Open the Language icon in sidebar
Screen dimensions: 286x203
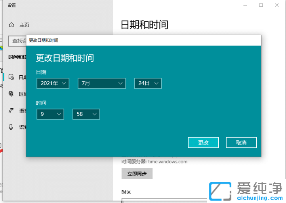pyautogui.click(x=11, y=111)
